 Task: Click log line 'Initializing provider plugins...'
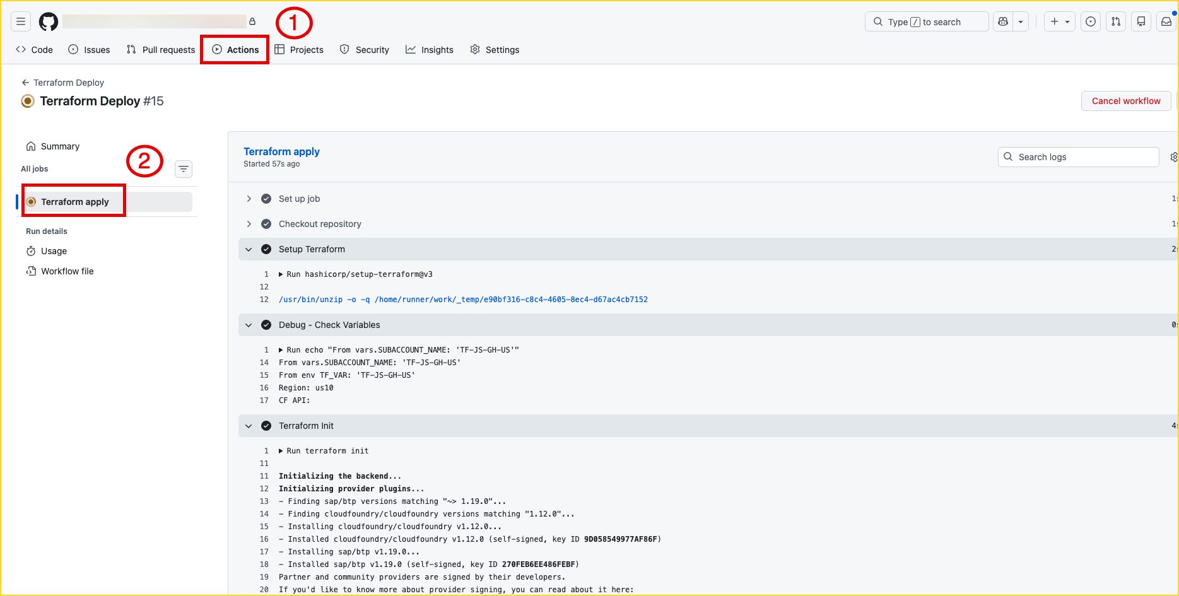pos(351,489)
